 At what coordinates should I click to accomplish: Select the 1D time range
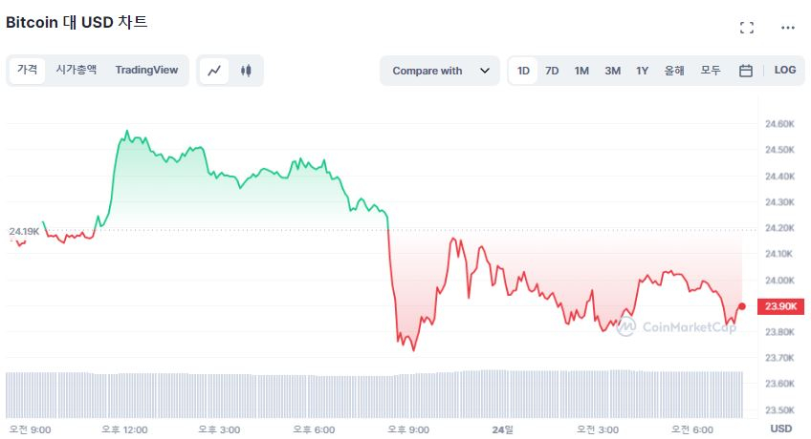523,71
